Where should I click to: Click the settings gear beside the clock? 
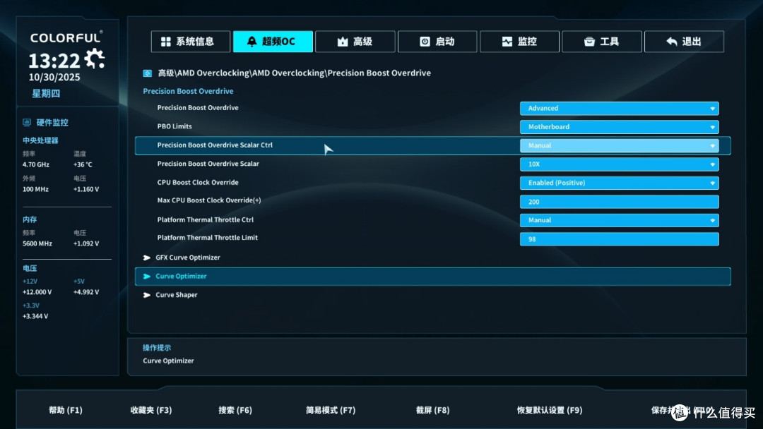pos(95,59)
